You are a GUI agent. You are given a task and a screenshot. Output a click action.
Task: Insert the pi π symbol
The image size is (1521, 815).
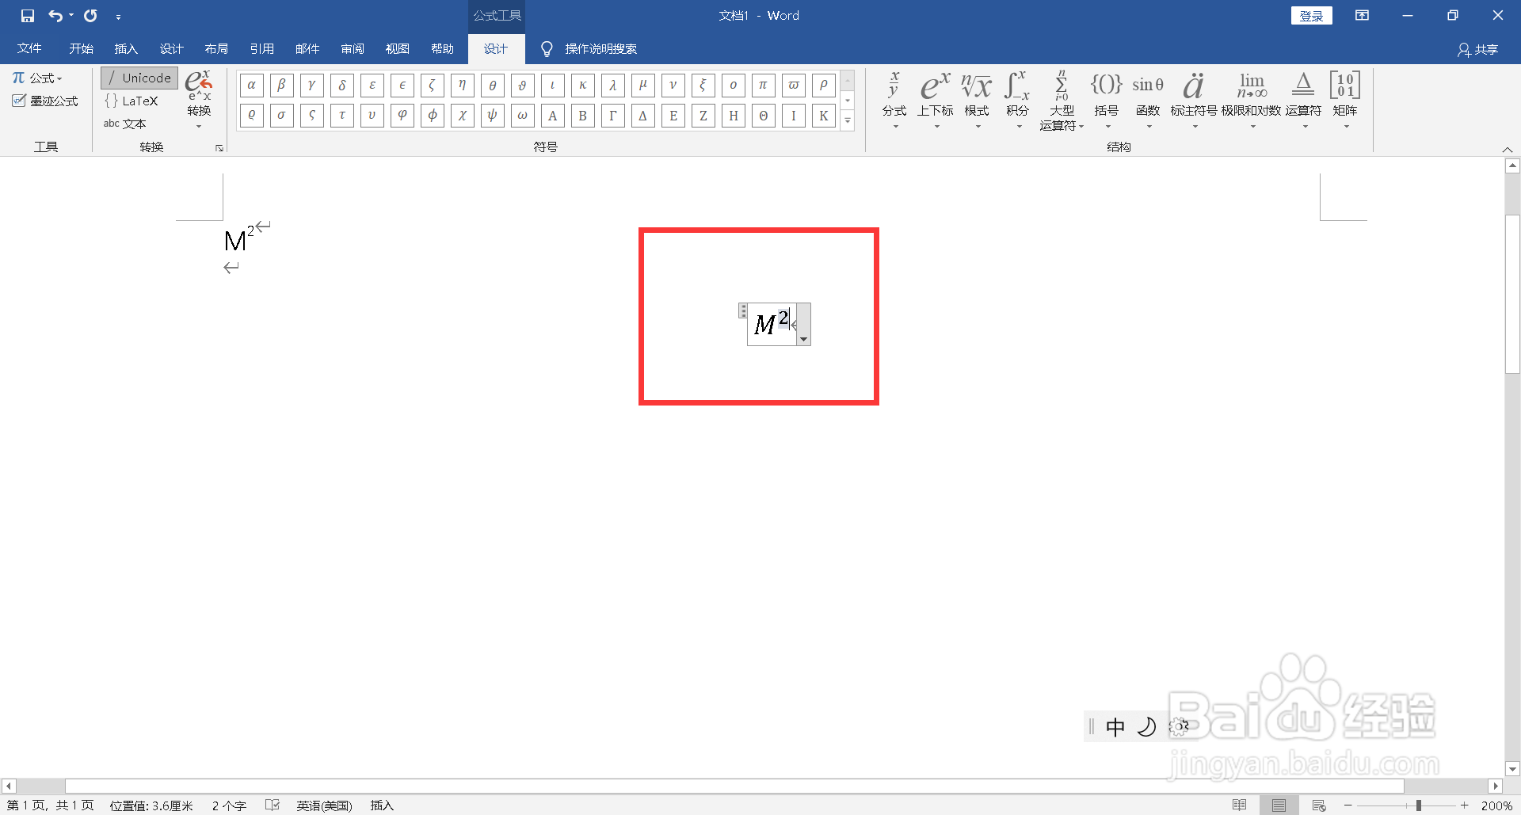[x=763, y=85]
